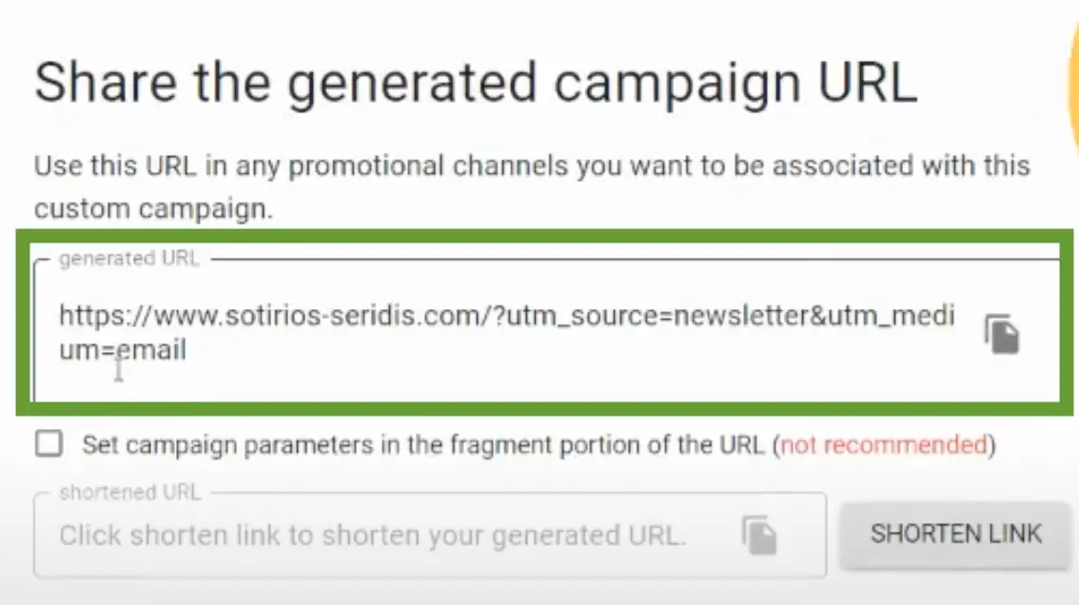
Task: Enable fragment portion campaign parameters checkbox
Action: [x=49, y=444]
